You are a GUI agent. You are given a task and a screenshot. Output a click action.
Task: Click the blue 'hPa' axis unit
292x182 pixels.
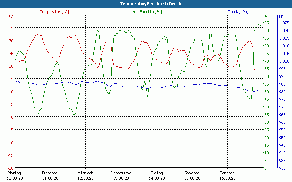pos(282,17)
